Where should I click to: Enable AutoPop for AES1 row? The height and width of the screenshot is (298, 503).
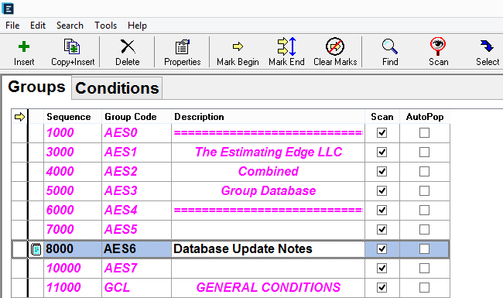[424, 152]
